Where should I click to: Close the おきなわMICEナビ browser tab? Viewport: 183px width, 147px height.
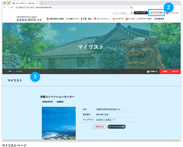tap(37, 3)
